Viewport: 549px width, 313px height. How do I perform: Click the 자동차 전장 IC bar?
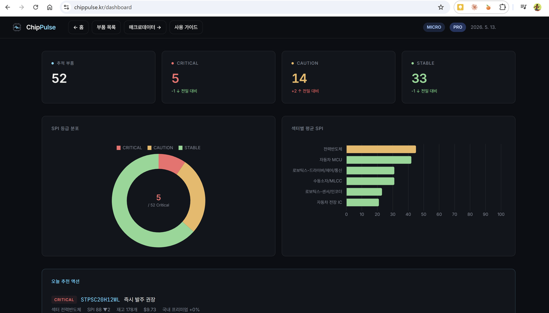pos(362,202)
